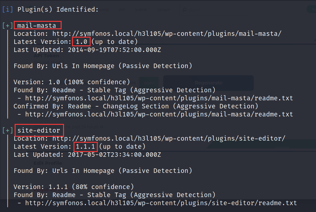Click the highlighted 1.1.1 latest version
316x212 pixels.
(85, 147)
